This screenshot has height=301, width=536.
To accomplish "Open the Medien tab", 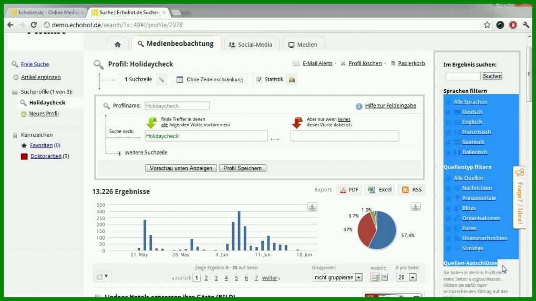I will [303, 45].
